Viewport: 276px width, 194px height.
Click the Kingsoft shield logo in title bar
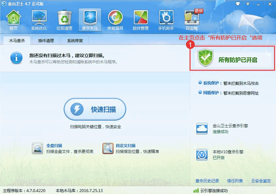(x=4, y=4)
